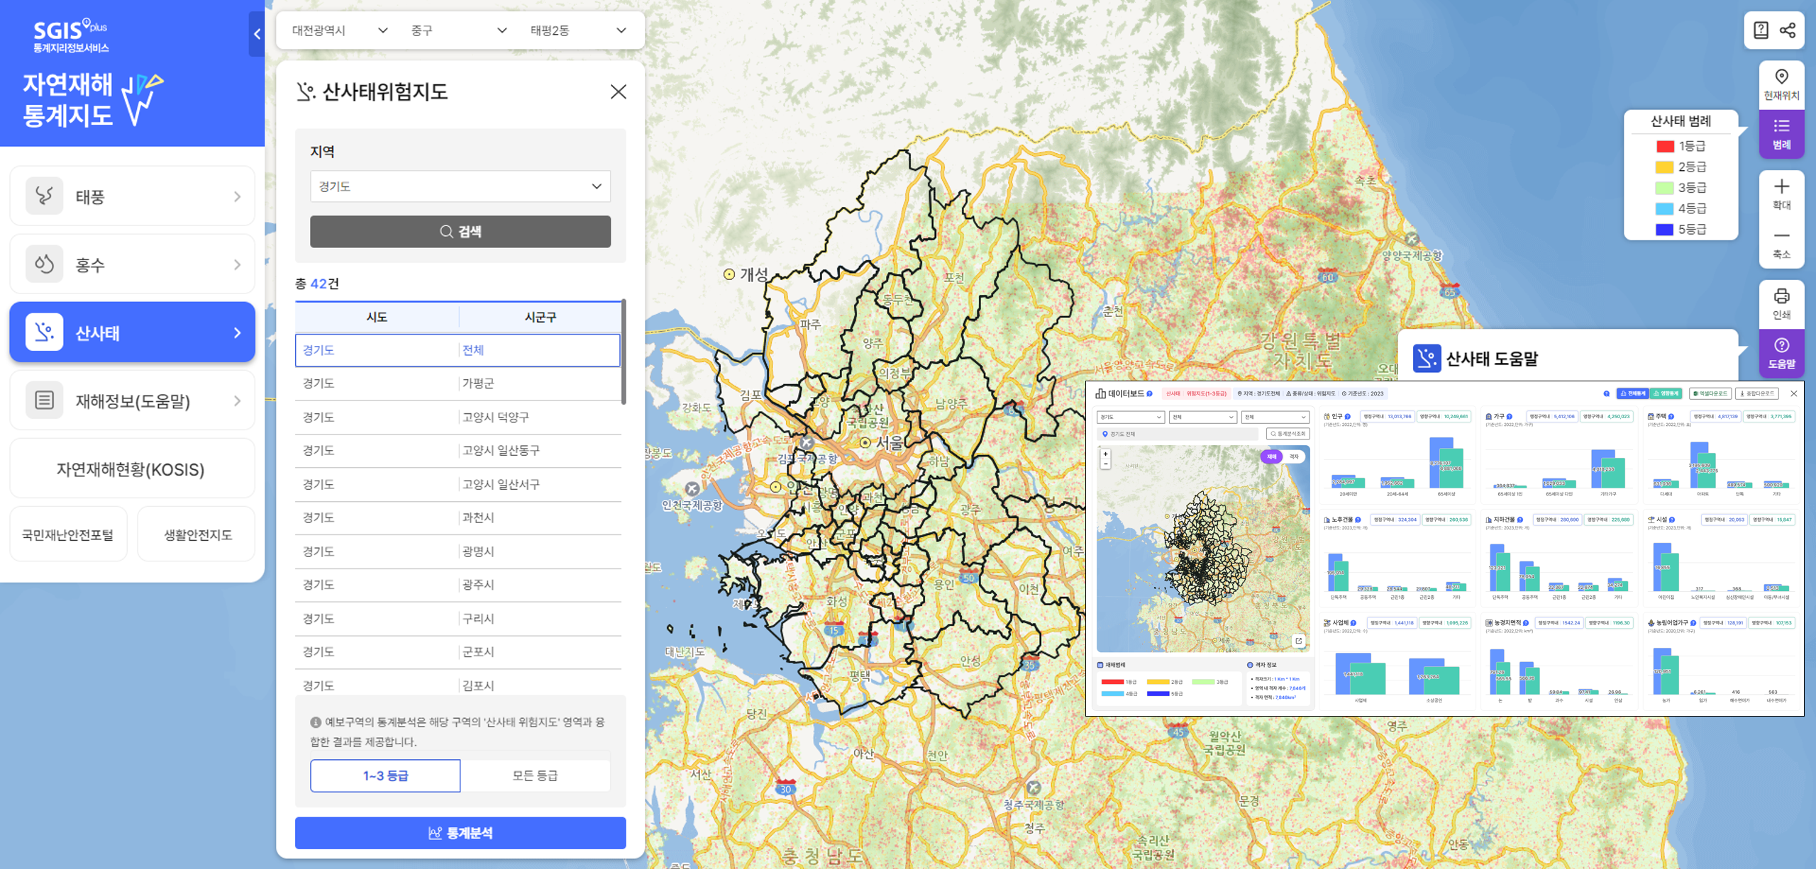The image size is (1816, 869).
Task: Select the 모든 등급 grade option
Action: point(535,775)
